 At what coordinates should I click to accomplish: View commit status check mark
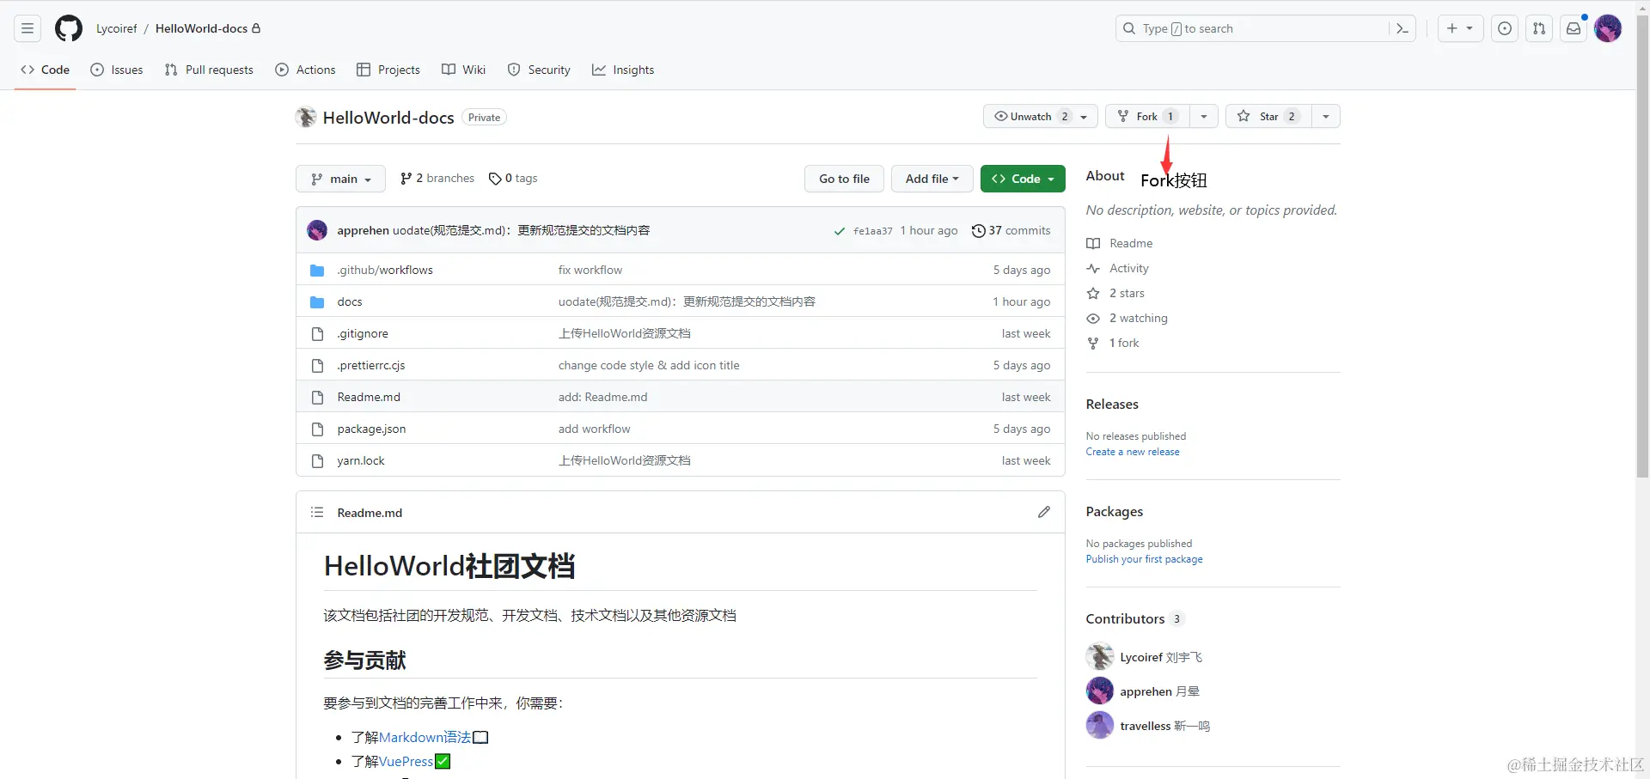(840, 231)
